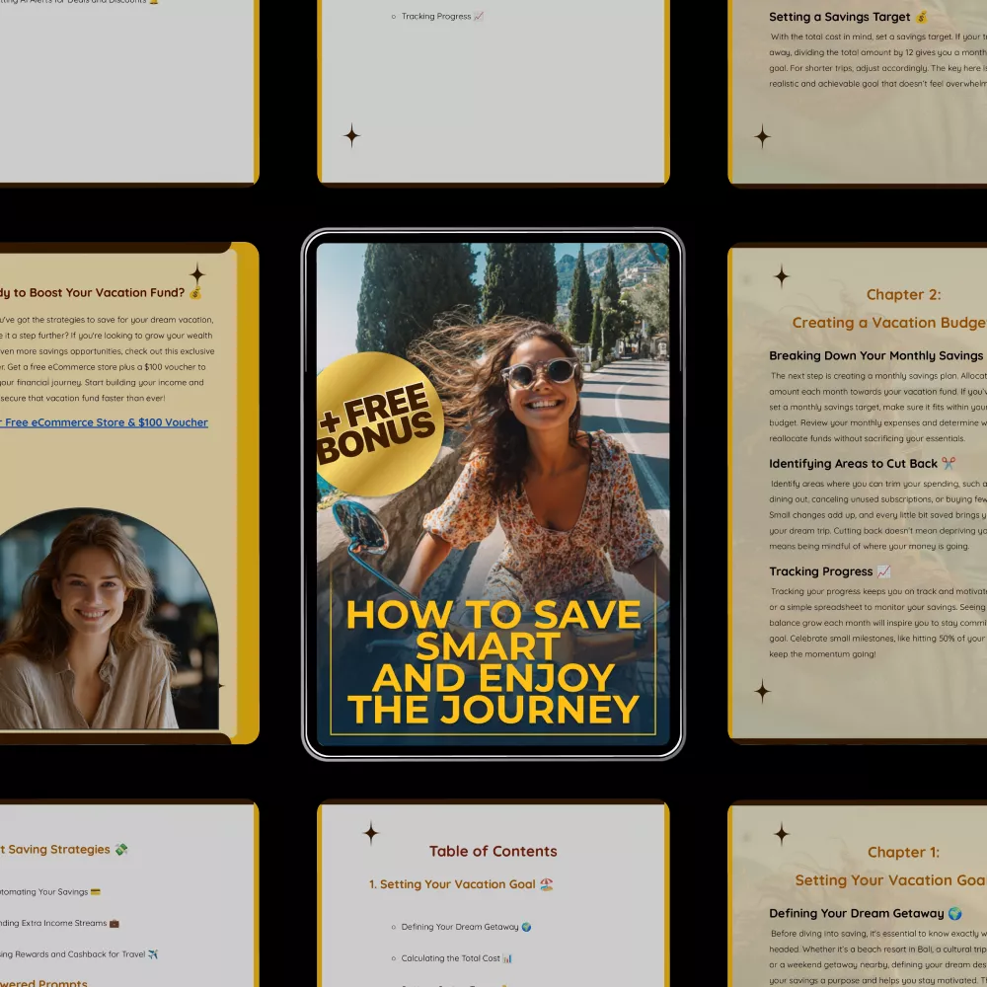Click the sparkle star above the Chapter 1 heading

coord(782,835)
